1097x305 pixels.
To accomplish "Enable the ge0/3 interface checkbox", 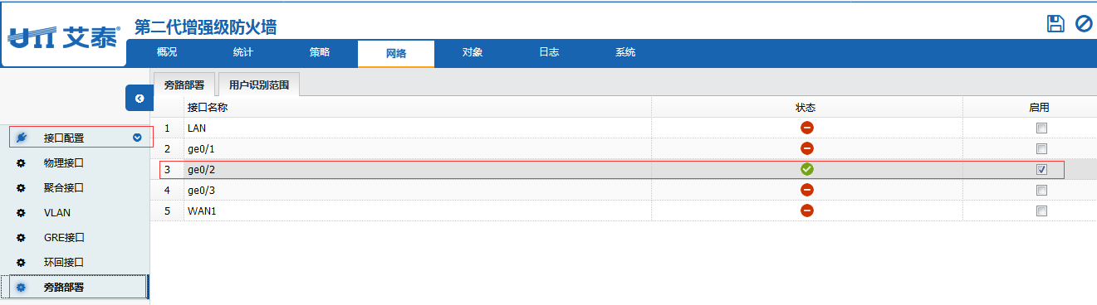I will coord(1041,190).
